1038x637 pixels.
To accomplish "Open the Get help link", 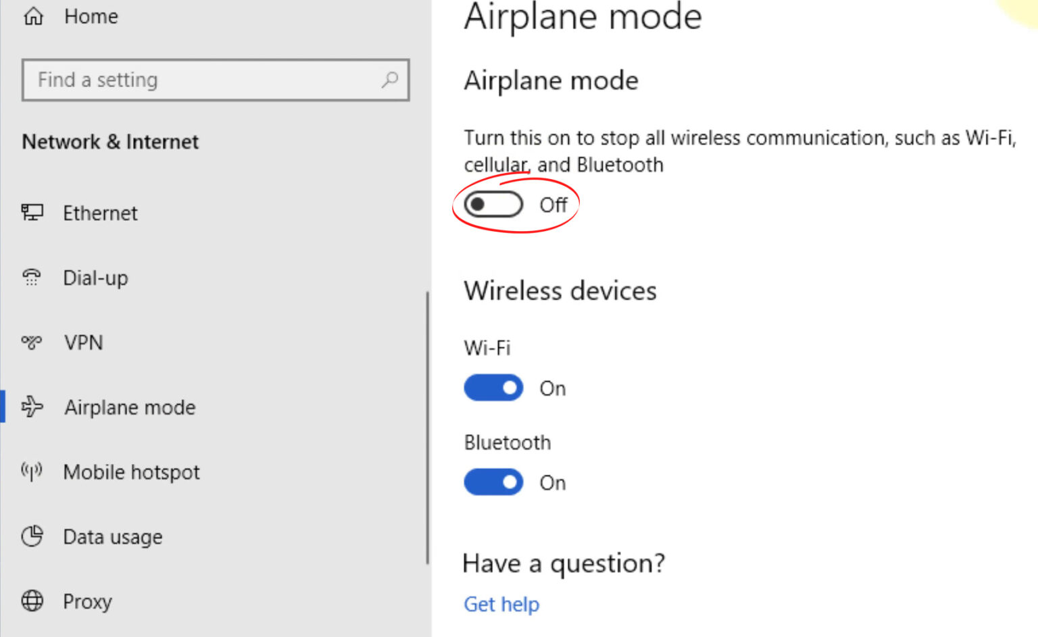I will (x=501, y=604).
